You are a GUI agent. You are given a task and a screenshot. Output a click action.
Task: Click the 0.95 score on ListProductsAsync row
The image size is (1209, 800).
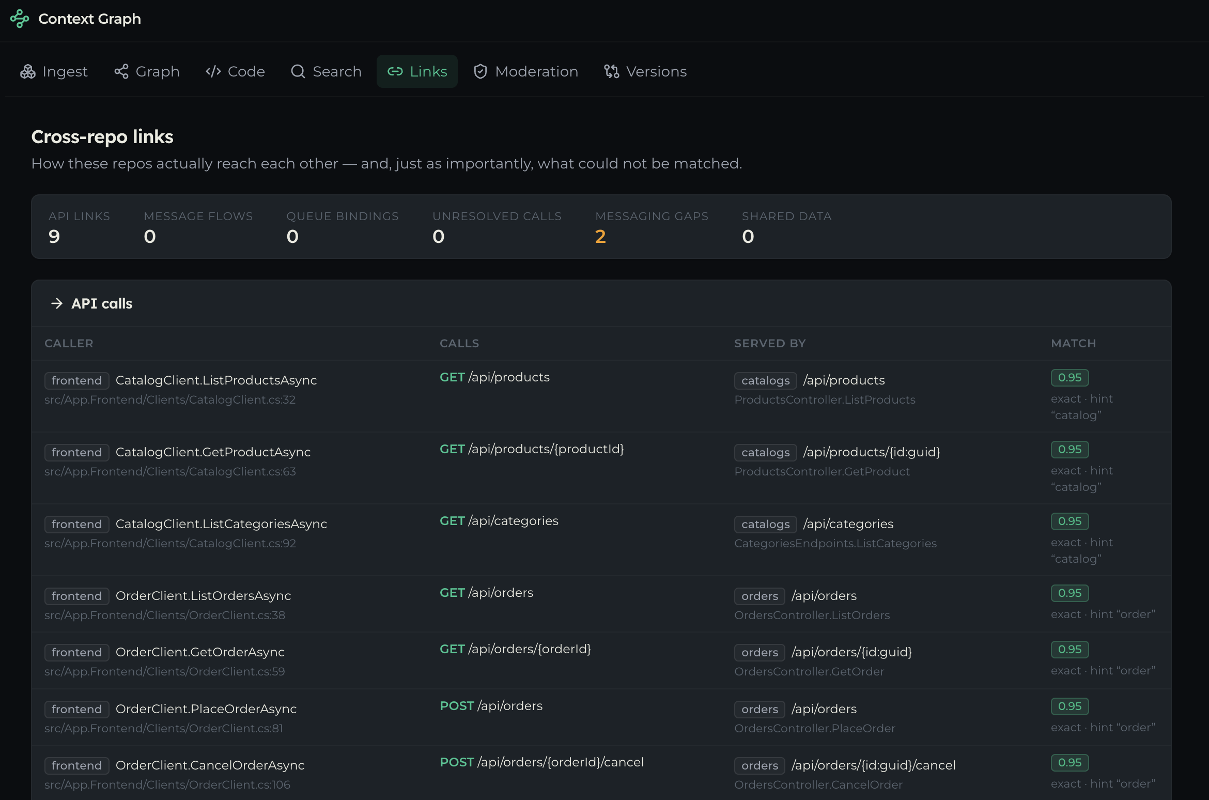[x=1069, y=378]
